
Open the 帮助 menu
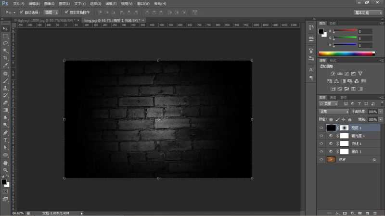point(160,3)
